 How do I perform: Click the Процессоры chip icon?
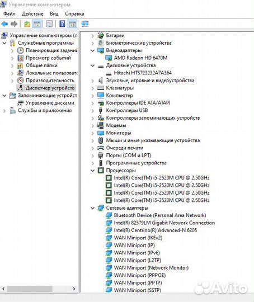pos(101,171)
